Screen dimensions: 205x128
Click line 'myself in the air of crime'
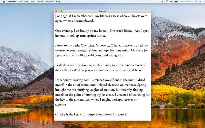[x=101, y=85]
